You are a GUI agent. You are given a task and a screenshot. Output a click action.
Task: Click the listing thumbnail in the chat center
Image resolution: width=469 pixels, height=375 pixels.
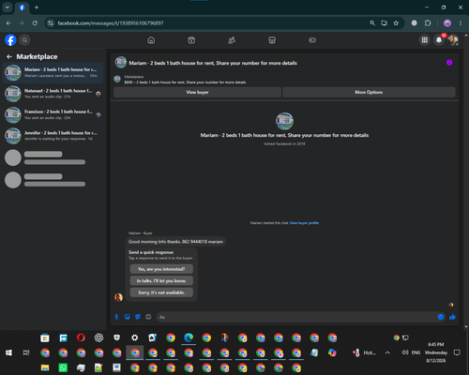[x=284, y=121]
